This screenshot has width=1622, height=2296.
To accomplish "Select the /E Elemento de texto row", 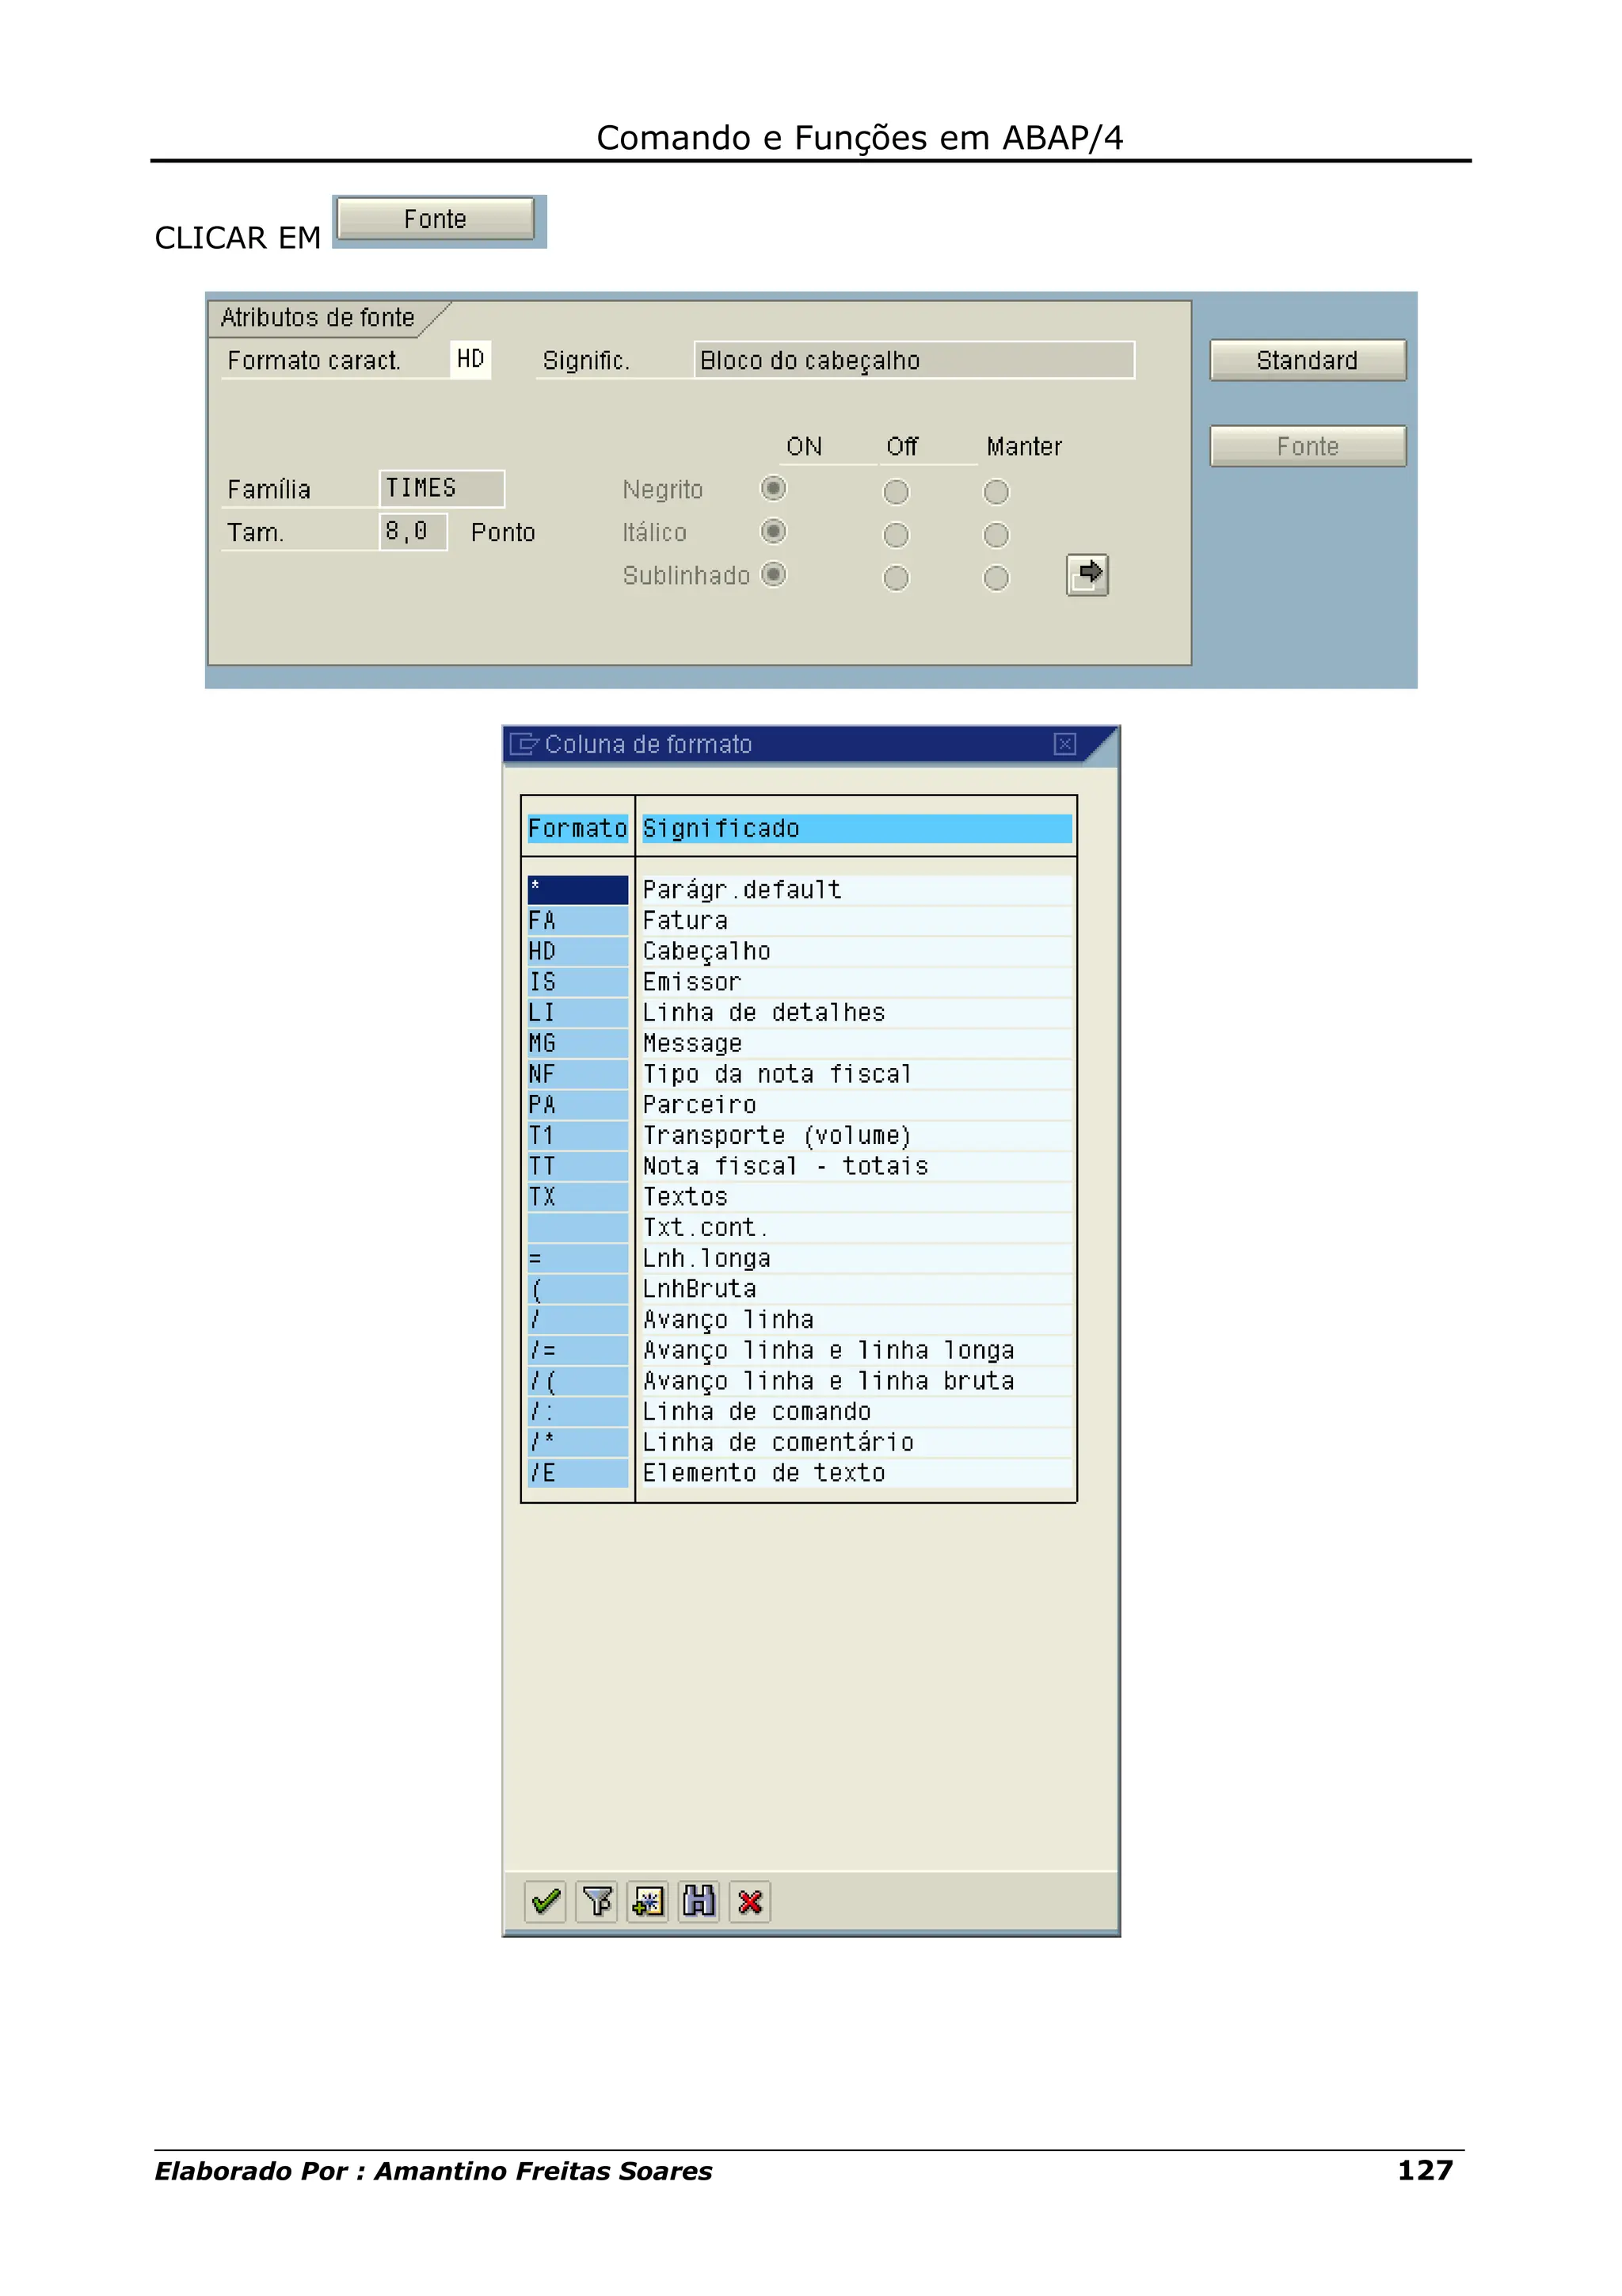I will [x=577, y=1473].
